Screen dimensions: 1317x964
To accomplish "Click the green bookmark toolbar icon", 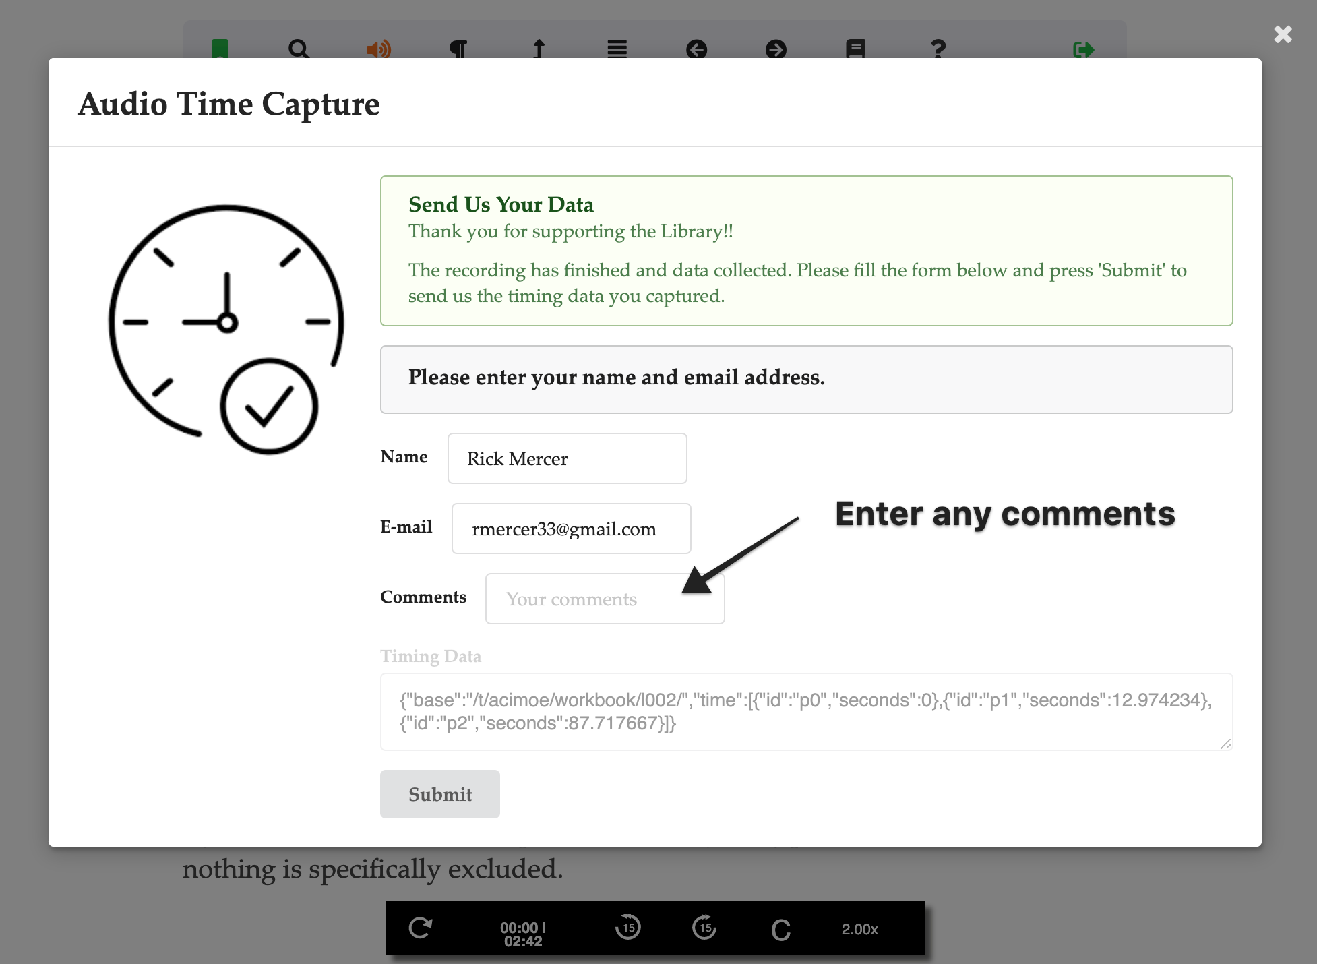I will pyautogui.click(x=220, y=49).
